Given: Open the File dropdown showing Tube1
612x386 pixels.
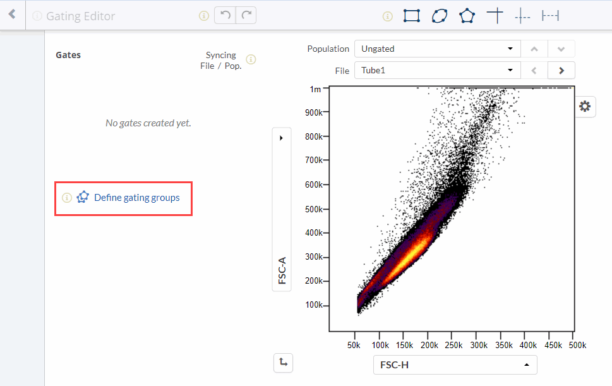Looking at the screenshot, I should coord(436,70).
